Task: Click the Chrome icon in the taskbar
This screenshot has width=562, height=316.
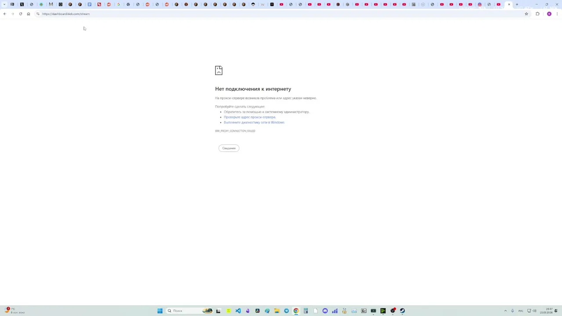Action: coord(296,311)
